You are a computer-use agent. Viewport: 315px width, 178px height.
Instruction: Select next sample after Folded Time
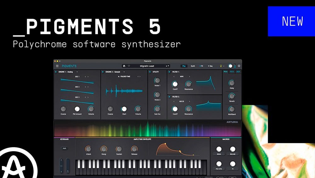(140, 77)
